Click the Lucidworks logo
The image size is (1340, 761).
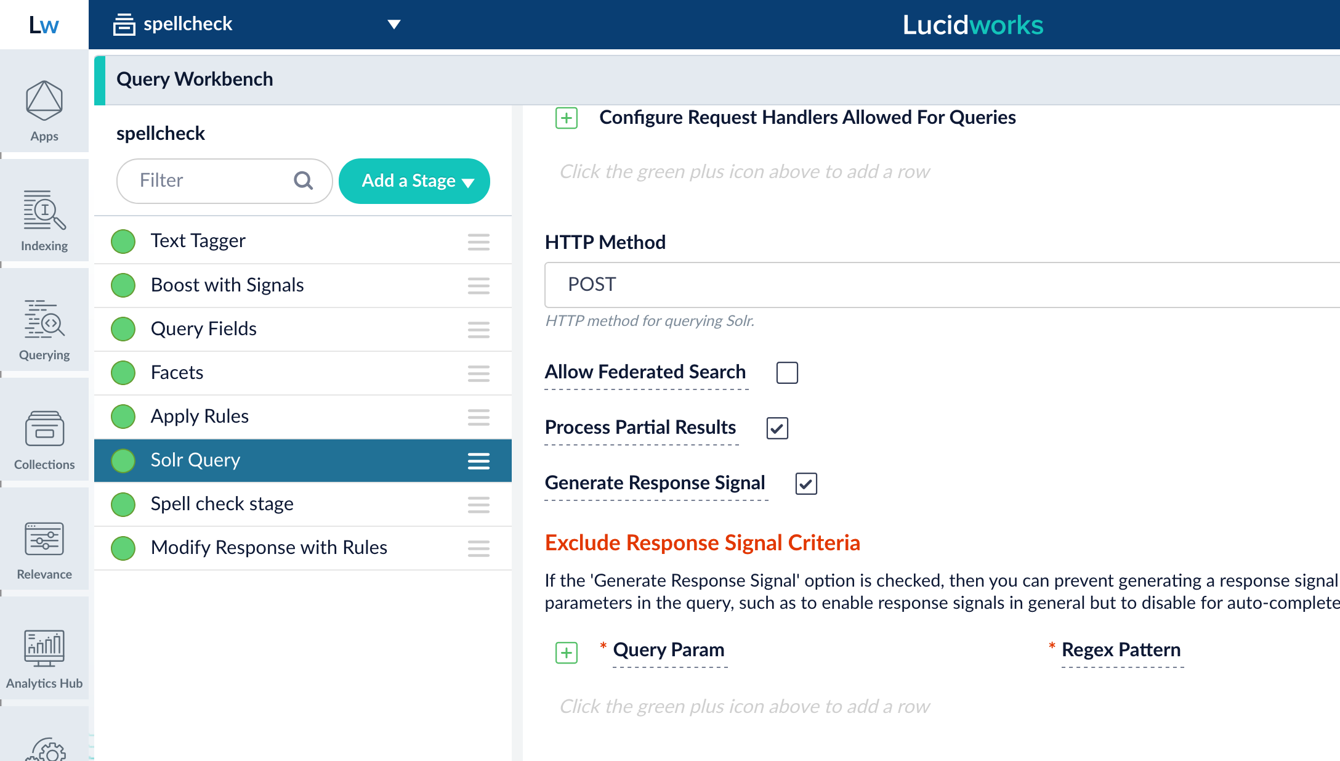(973, 25)
